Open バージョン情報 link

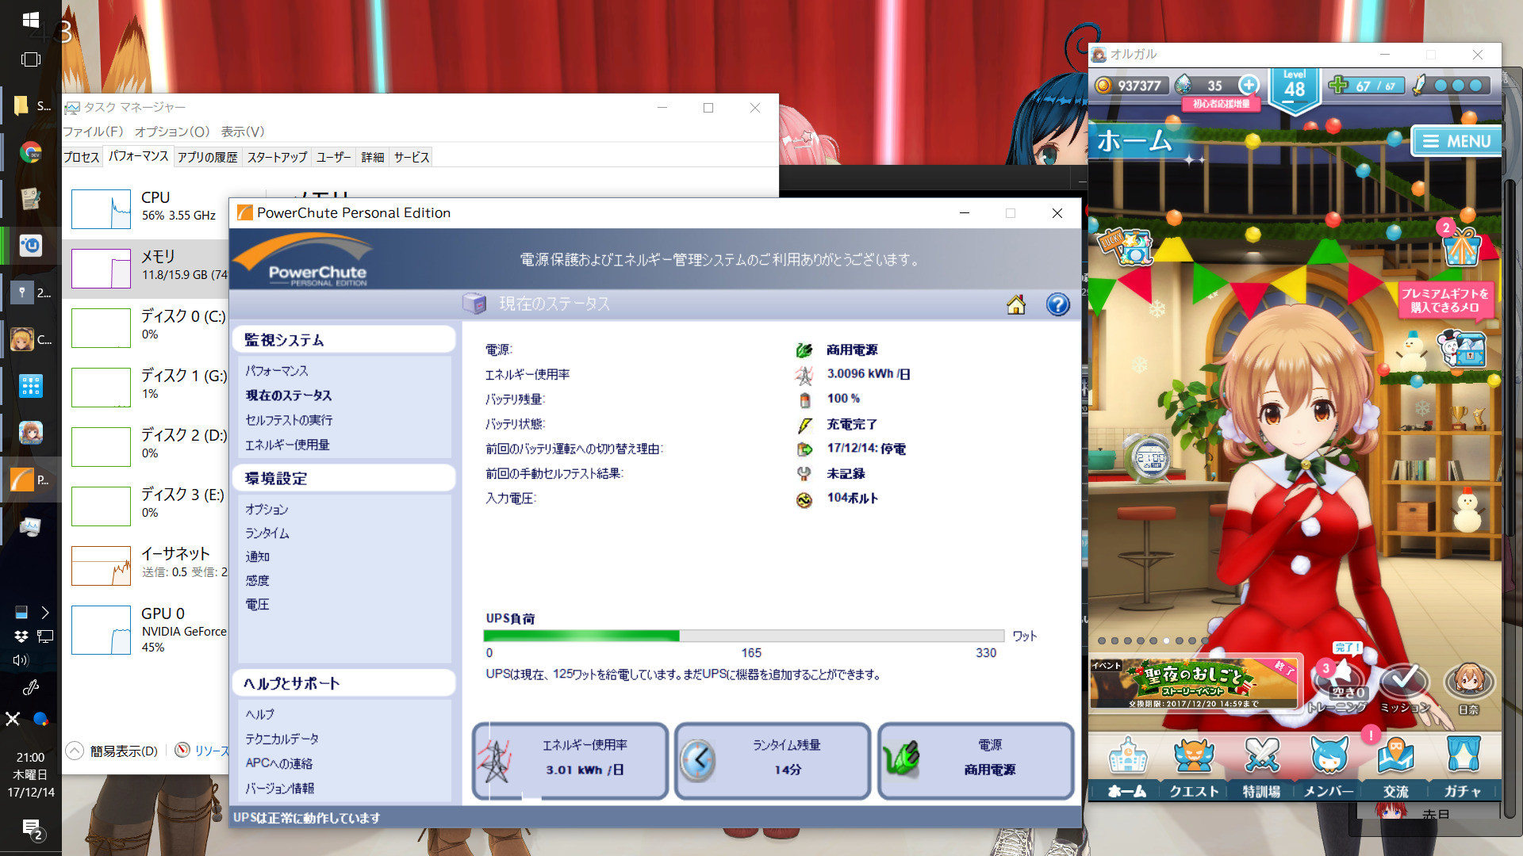279,788
